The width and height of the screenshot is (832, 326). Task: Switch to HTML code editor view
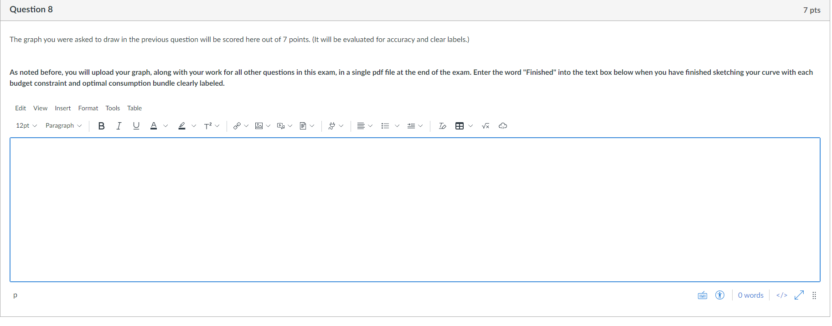[x=782, y=295]
